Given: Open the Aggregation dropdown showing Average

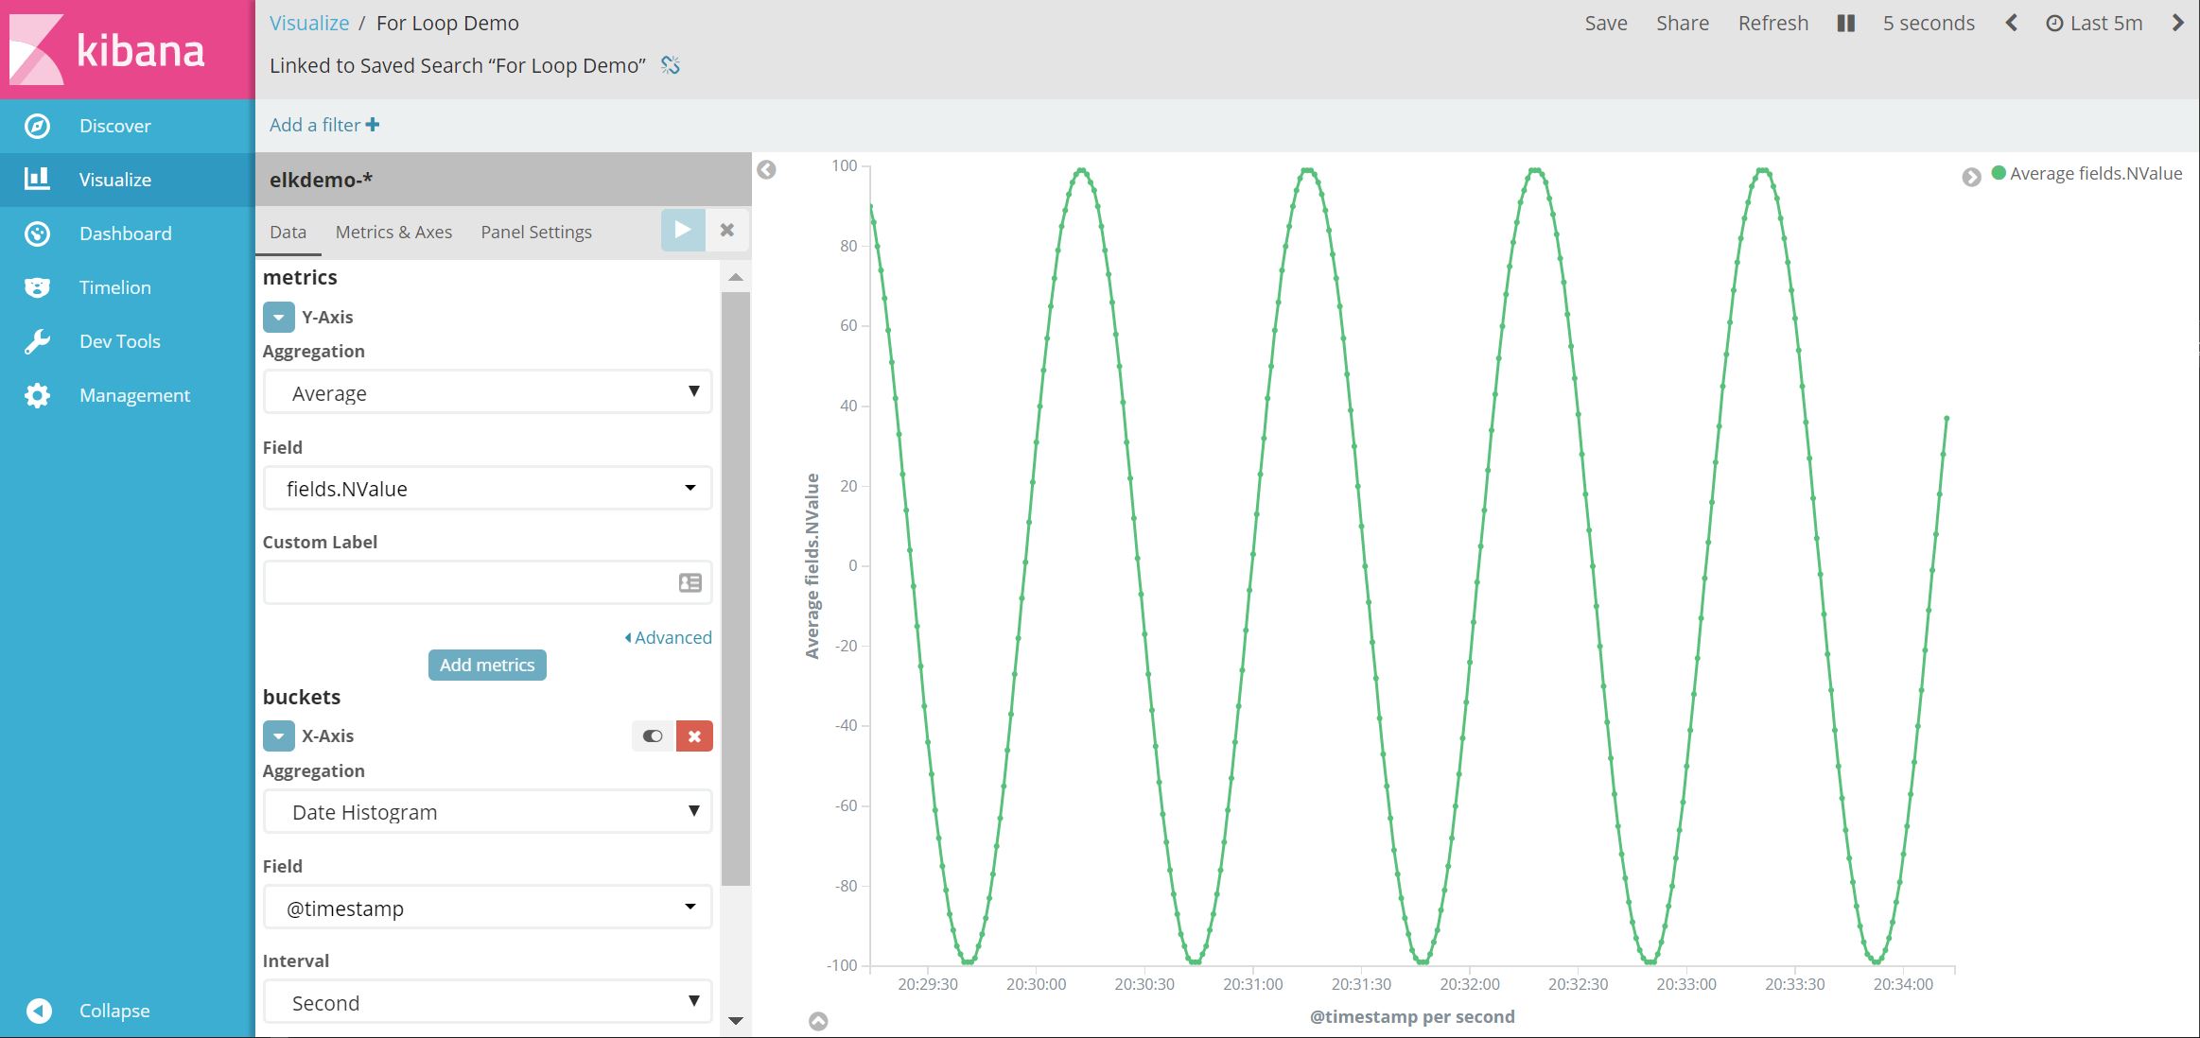Looking at the screenshot, I should point(487,391).
